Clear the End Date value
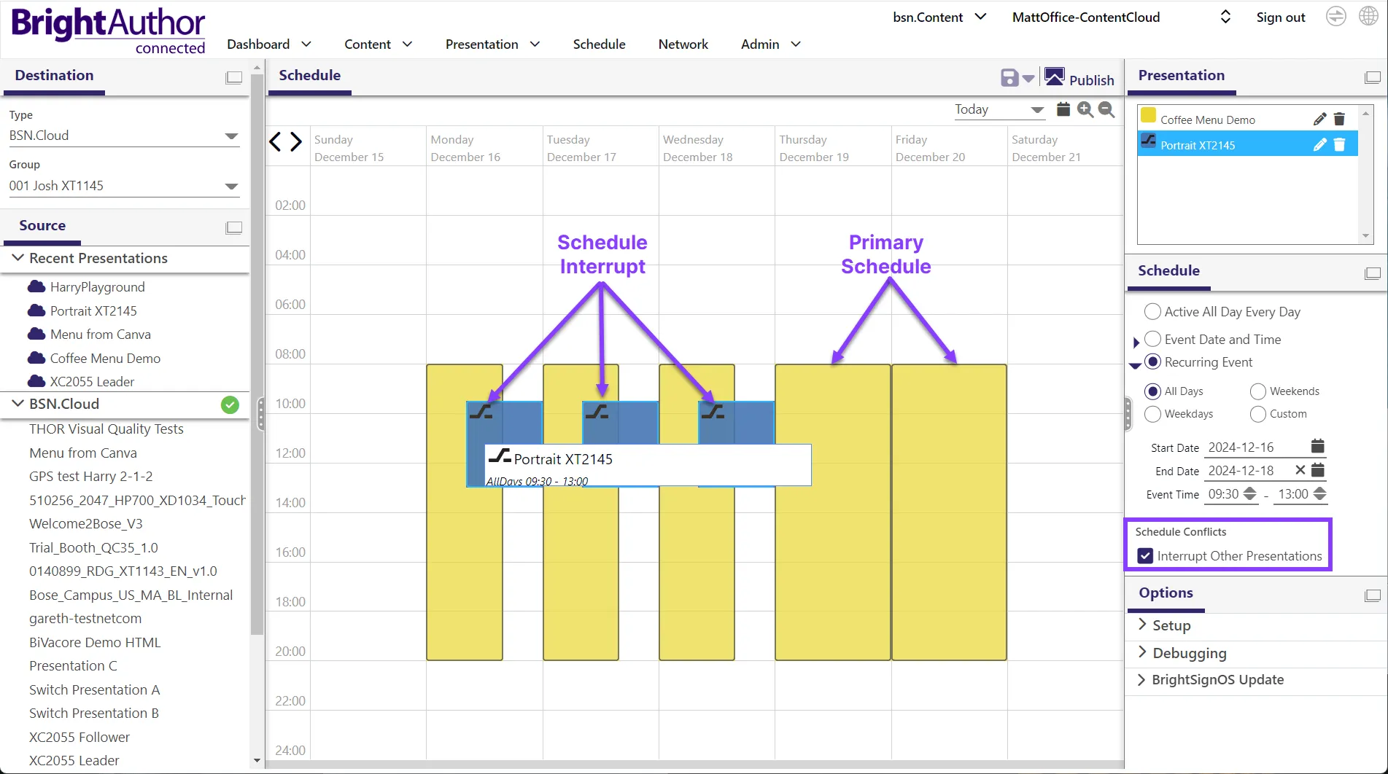Image resolution: width=1388 pixels, height=774 pixels. coord(1300,470)
